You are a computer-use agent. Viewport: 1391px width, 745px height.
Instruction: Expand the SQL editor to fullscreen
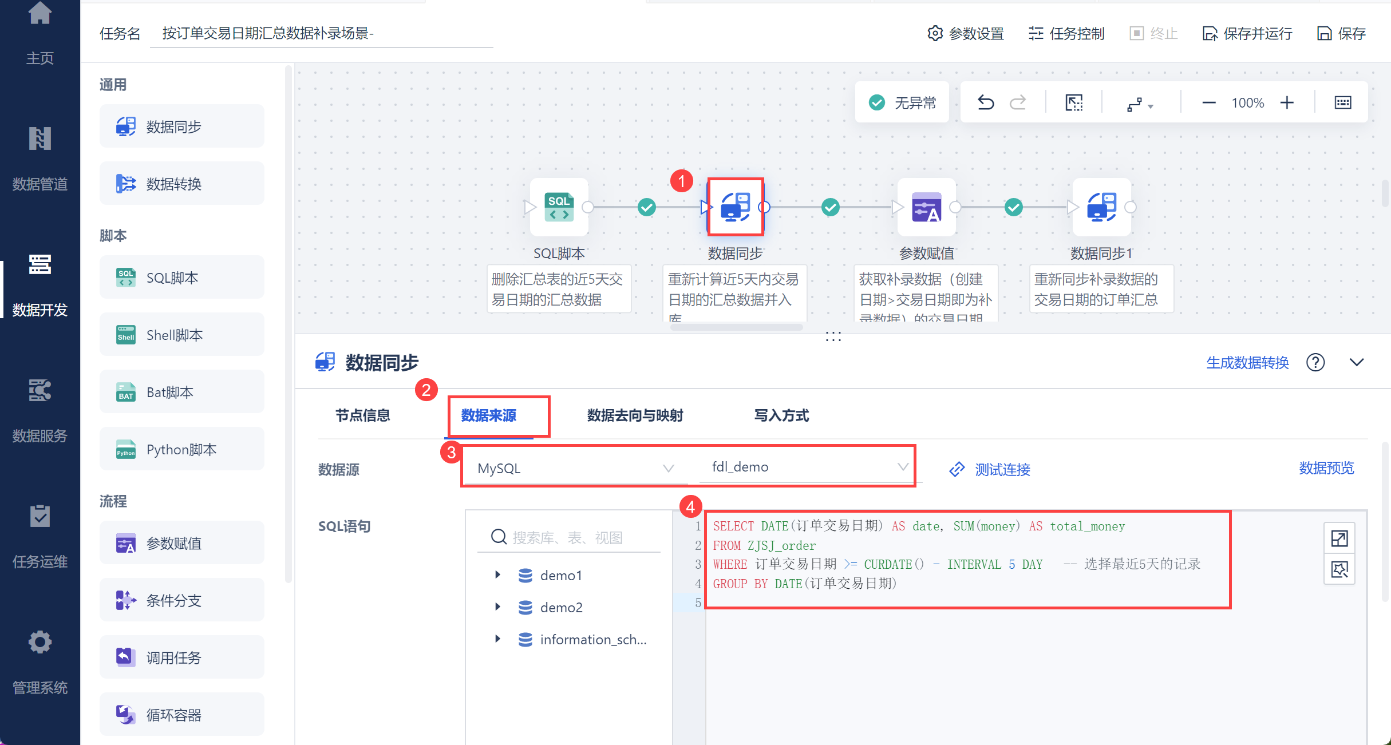click(x=1339, y=538)
